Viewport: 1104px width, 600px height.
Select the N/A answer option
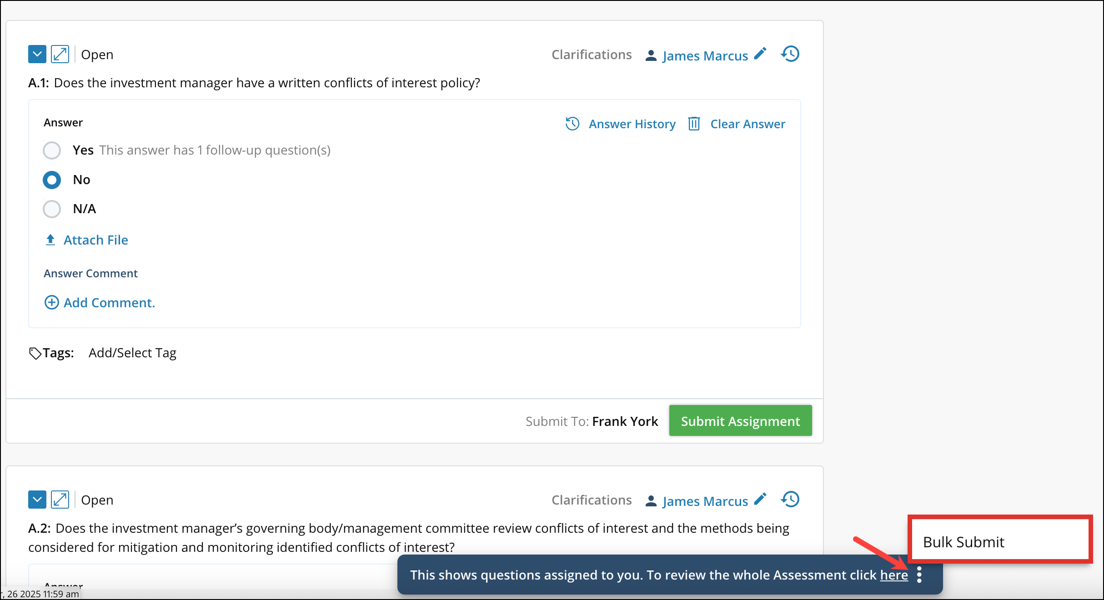click(x=52, y=209)
